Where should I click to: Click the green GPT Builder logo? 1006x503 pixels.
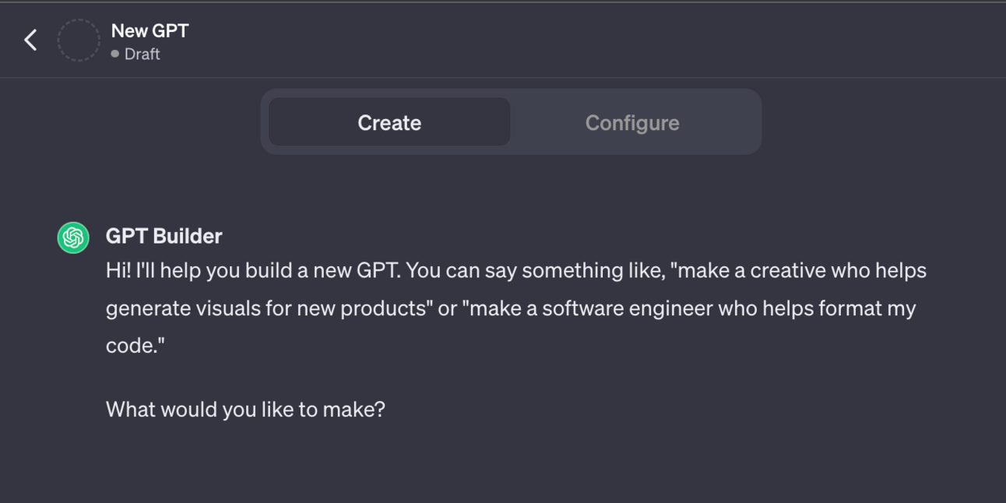[x=73, y=237]
